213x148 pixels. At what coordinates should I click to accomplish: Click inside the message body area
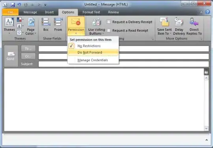[104, 100]
